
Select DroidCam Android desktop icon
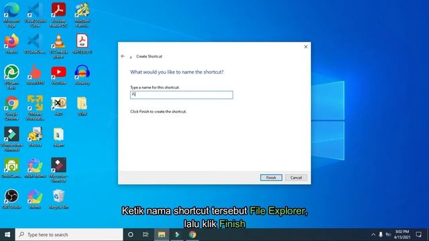tap(11, 168)
